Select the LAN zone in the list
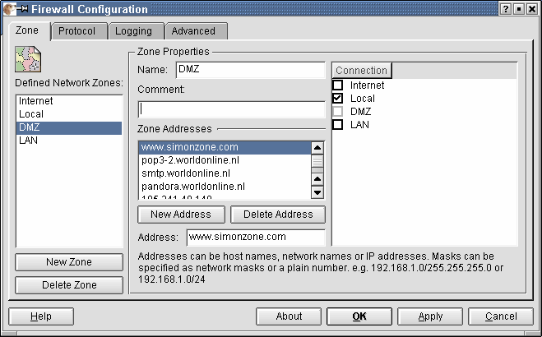Viewport: 542px width, 337px height. pyautogui.click(x=28, y=141)
